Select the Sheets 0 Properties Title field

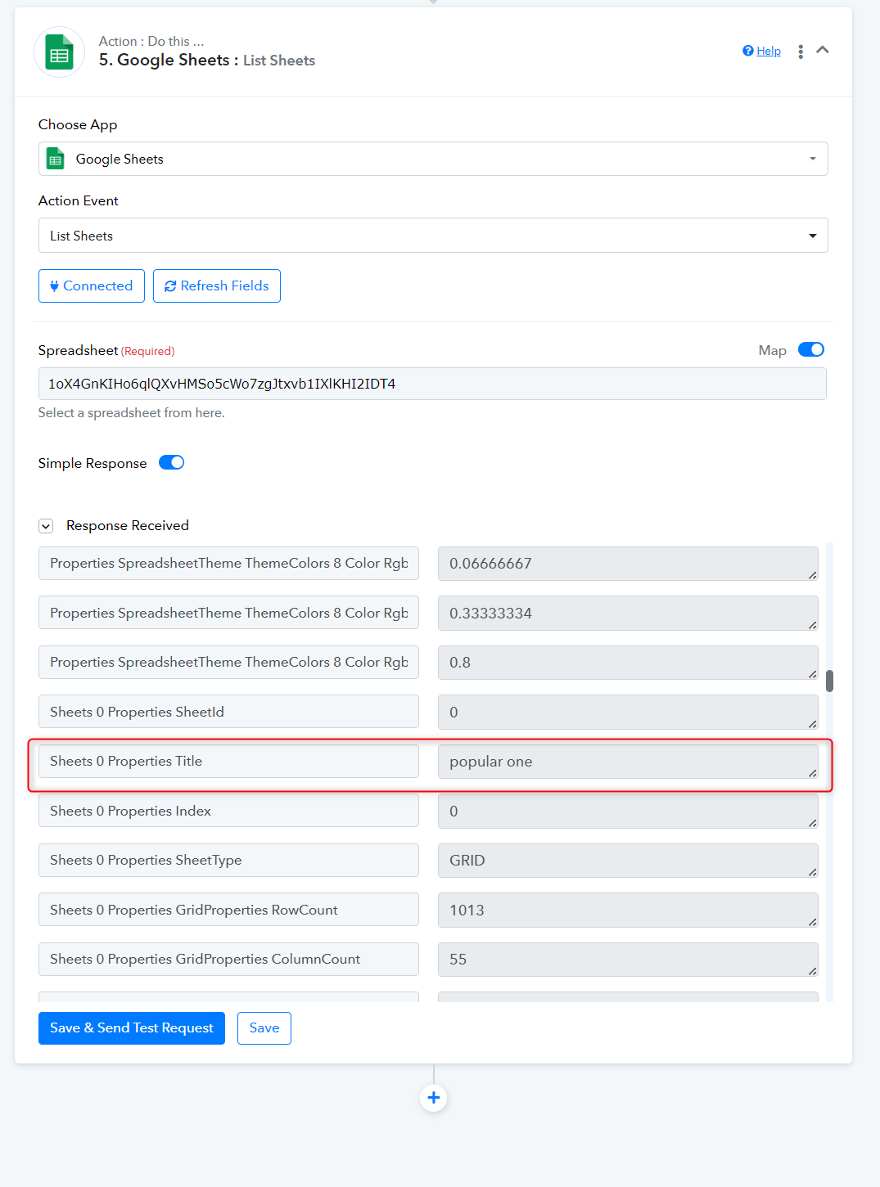point(228,761)
